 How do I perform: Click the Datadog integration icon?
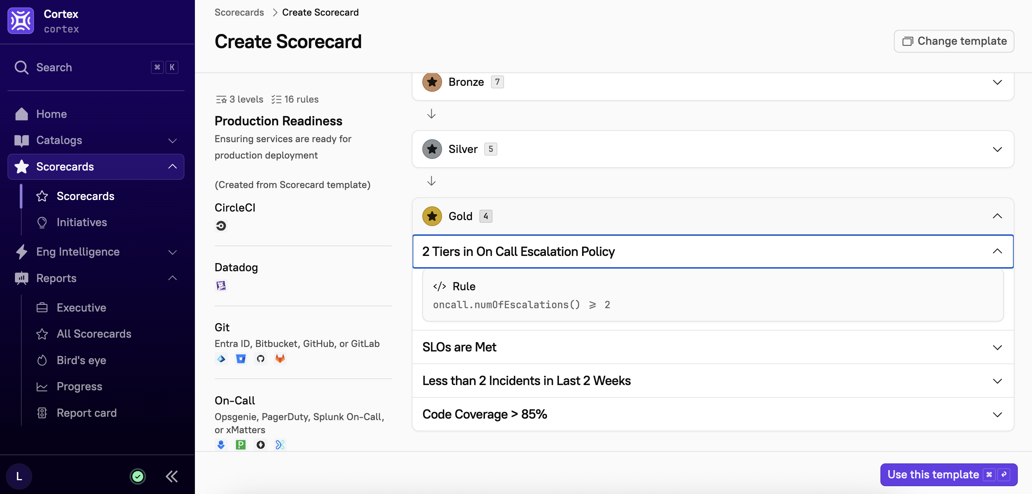tap(221, 285)
